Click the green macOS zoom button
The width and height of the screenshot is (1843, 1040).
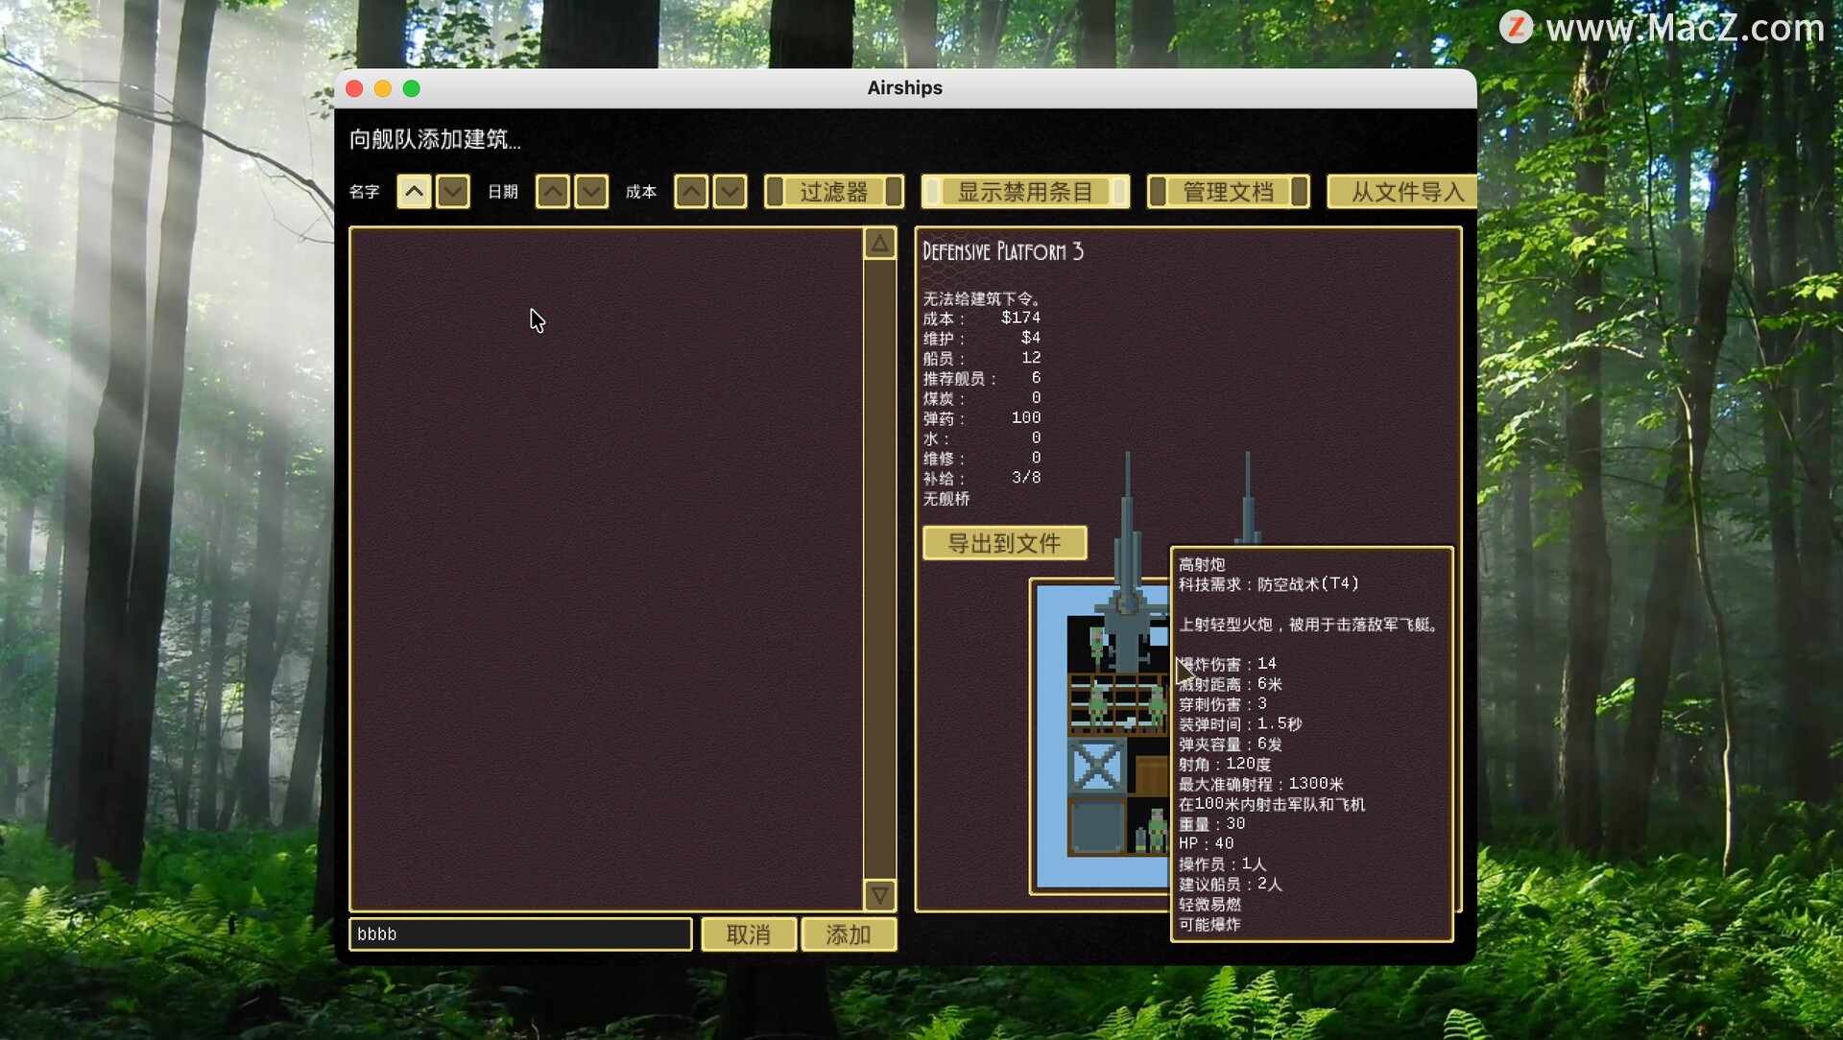tap(412, 88)
